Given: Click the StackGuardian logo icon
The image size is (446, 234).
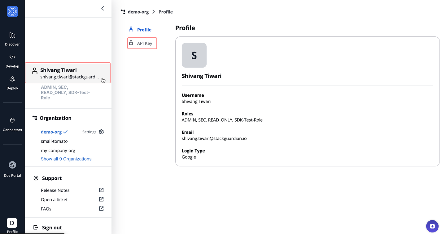Looking at the screenshot, I should (12, 11).
